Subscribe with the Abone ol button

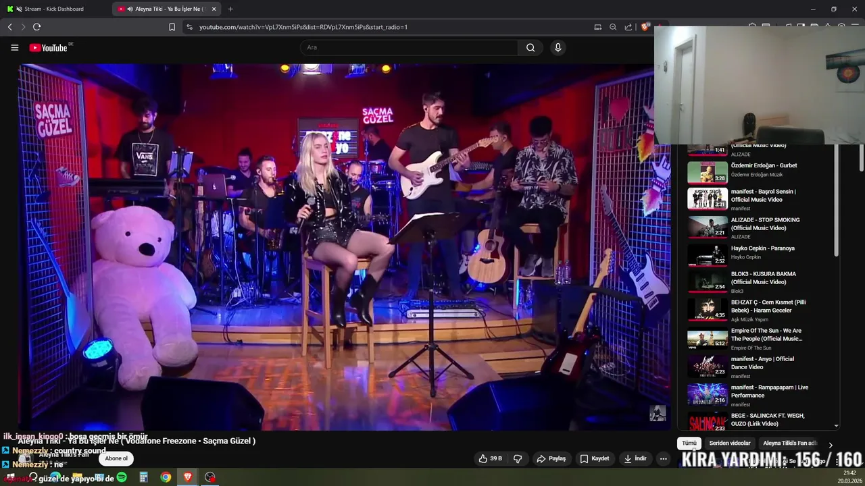coord(116,458)
